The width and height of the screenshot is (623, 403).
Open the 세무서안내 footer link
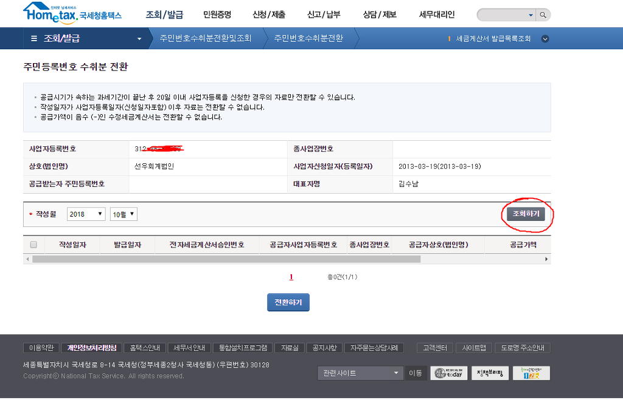(x=190, y=348)
